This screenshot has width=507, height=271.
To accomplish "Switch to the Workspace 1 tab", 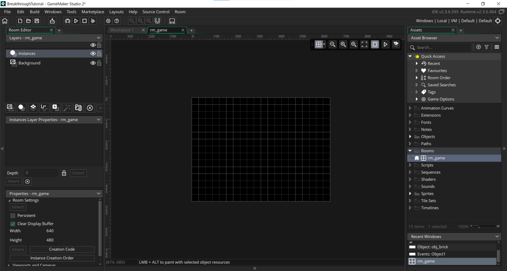I will tap(123, 30).
